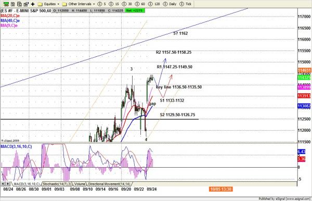This screenshot has width=312, height=201.
Task: Click the green 114325 last price tag
Action: (304, 78)
